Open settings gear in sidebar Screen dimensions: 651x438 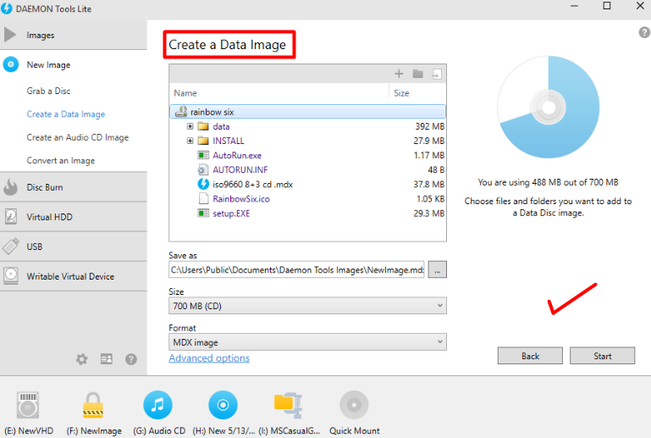pyautogui.click(x=82, y=359)
